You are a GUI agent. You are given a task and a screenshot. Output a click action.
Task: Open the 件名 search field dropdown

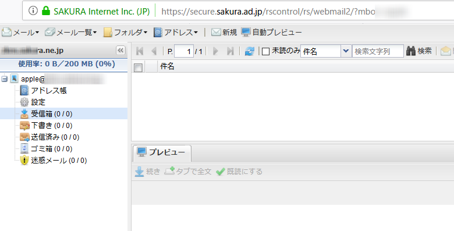click(x=345, y=51)
